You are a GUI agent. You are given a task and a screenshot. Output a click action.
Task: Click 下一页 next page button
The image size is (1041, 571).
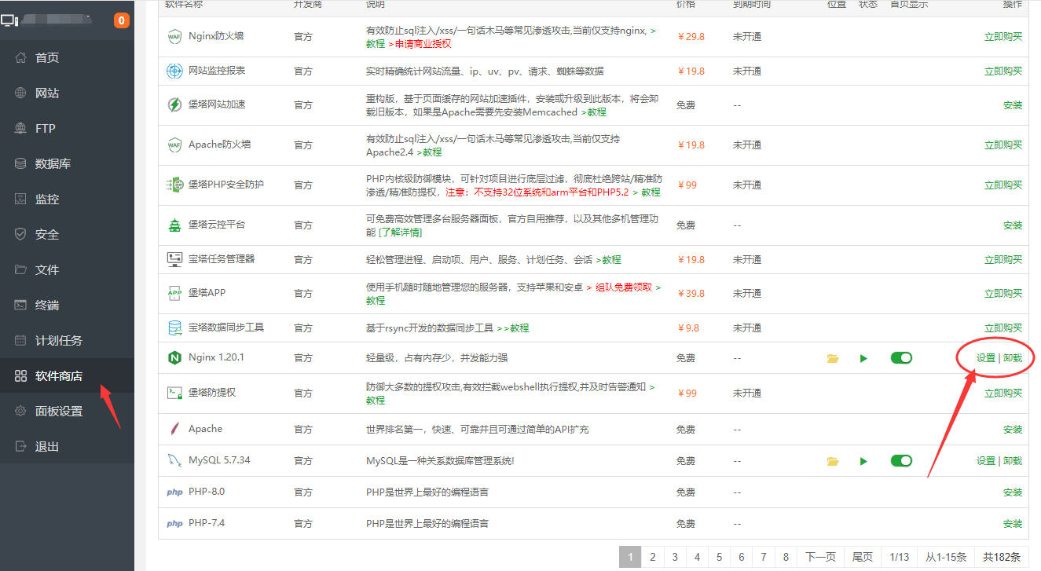pos(820,557)
